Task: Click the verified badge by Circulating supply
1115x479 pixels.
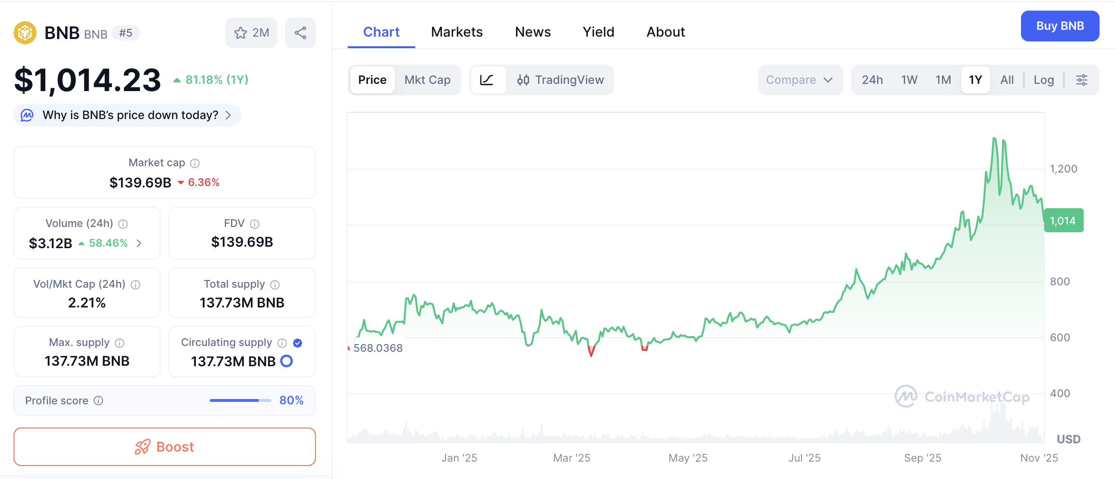Action: 298,343
